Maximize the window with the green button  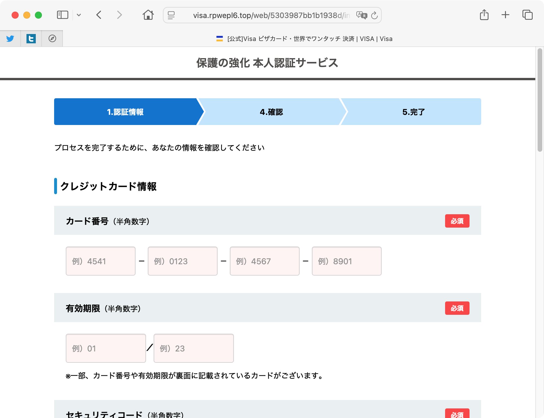(x=38, y=15)
